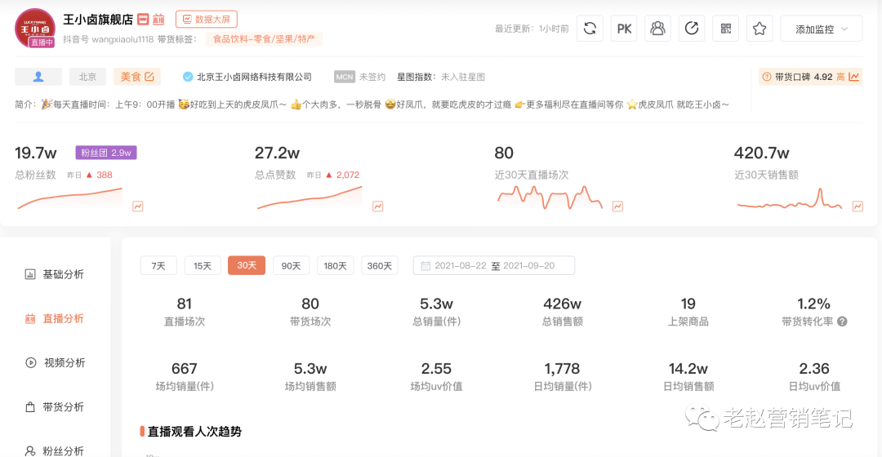Click the 14.2w 日均销售额 value
This screenshot has width=882, height=457.
click(x=688, y=369)
